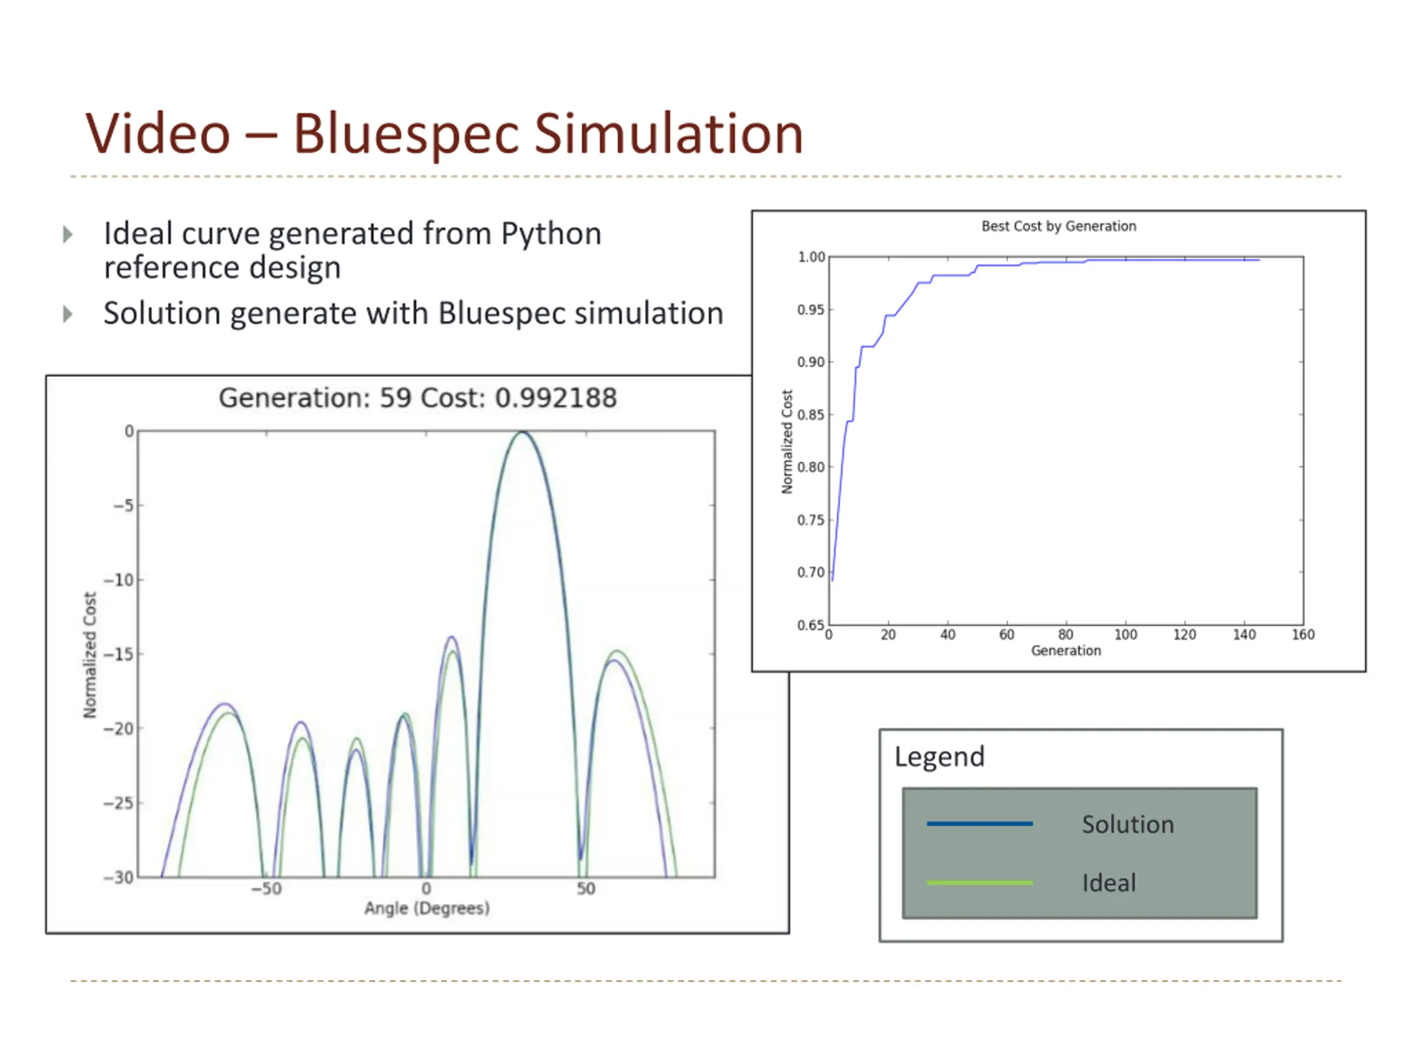Image resolution: width=1412 pixels, height=1059 pixels.
Task: Select the text 'Ideal curve generated from Python'
Action: pos(352,234)
